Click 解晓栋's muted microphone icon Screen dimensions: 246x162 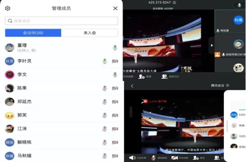(105, 142)
